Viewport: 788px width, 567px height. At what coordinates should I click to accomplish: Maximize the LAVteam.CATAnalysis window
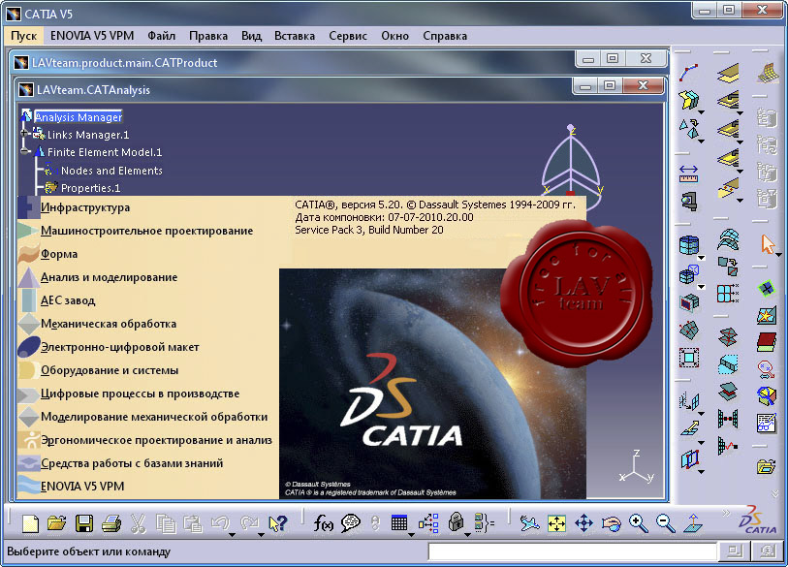[x=610, y=85]
